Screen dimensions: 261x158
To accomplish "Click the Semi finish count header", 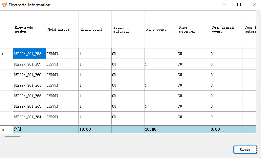I will 226,29.
